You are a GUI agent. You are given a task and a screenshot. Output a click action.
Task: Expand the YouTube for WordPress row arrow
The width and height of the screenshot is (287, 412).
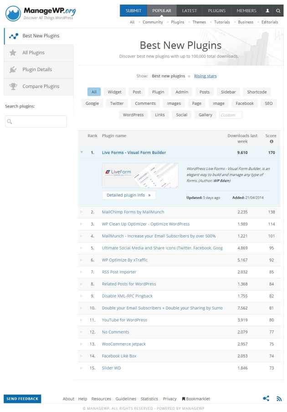click(81, 320)
